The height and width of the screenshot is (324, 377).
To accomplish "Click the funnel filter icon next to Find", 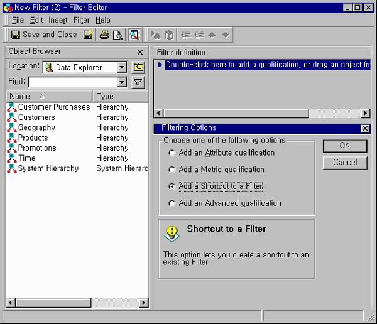I will pyautogui.click(x=138, y=82).
